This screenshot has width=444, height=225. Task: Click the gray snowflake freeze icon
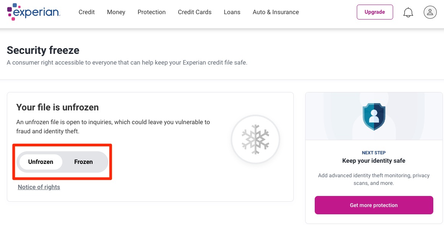[255, 139]
